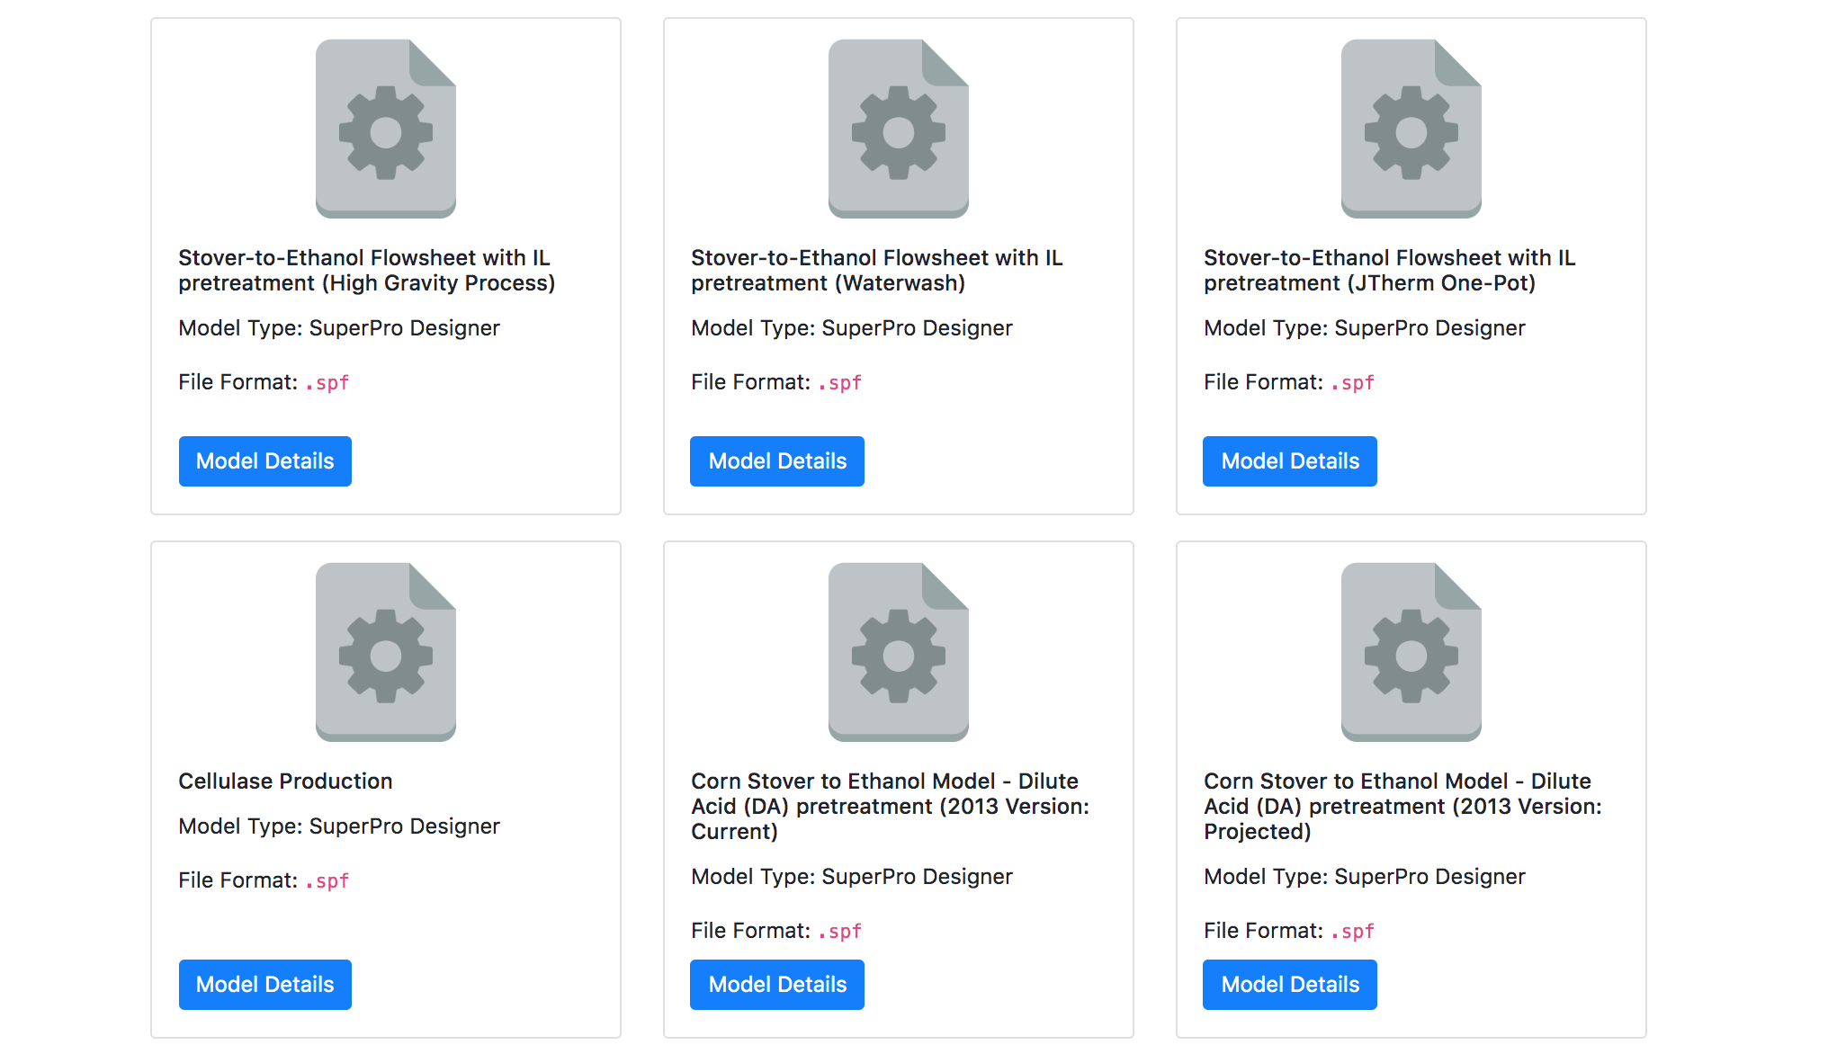The width and height of the screenshot is (1828, 1045).
Task: Click the High Gravity Process card title
Action: 366,271
